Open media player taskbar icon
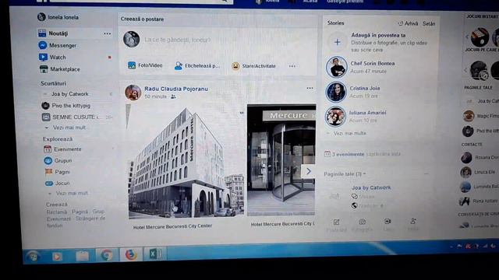Screen dimensions: 499x280 pyautogui.click(x=57, y=256)
